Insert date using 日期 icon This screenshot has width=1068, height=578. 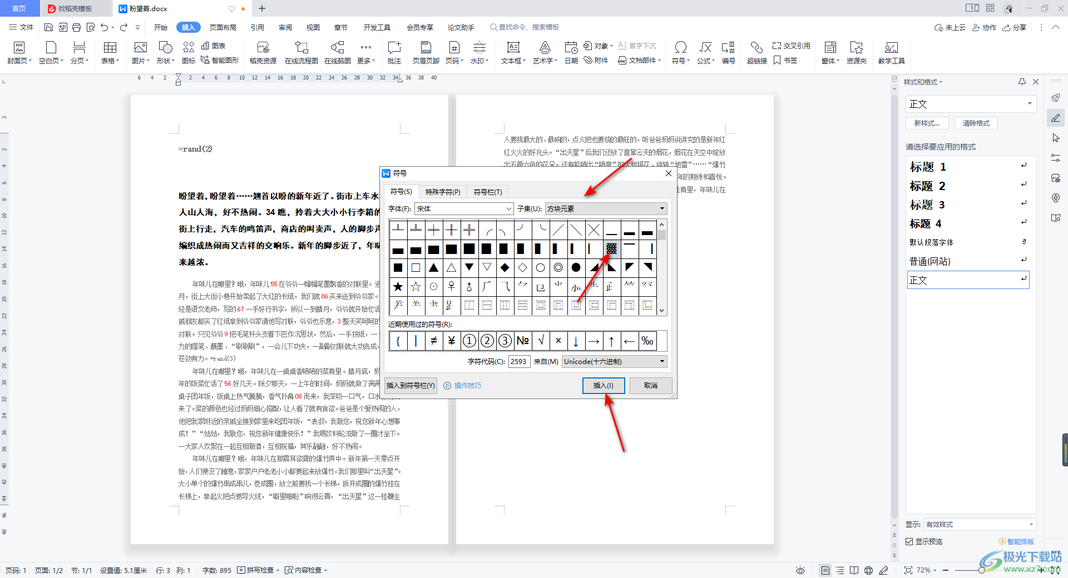[571, 53]
